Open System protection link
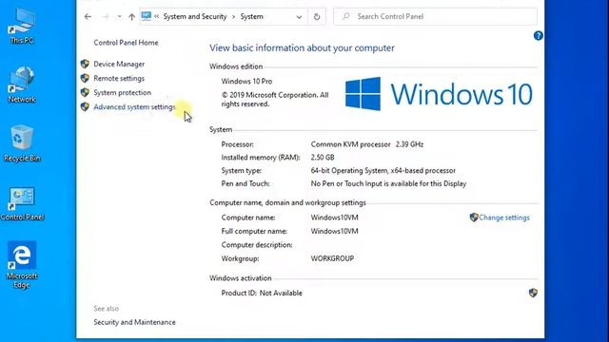609x342 pixels. [122, 93]
